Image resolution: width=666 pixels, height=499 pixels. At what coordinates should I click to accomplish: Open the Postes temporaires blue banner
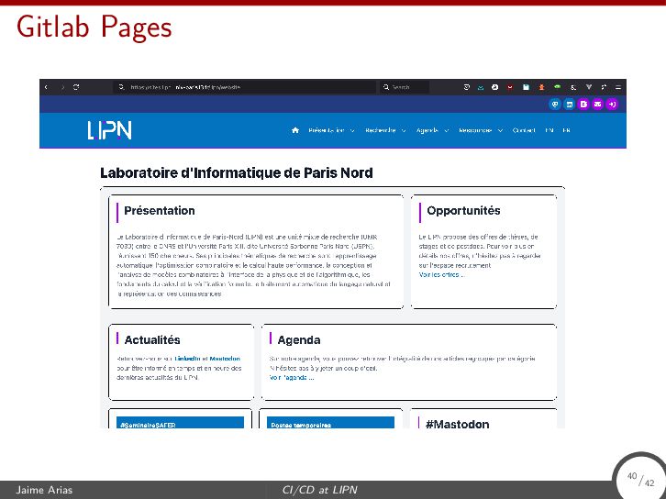tap(330, 423)
